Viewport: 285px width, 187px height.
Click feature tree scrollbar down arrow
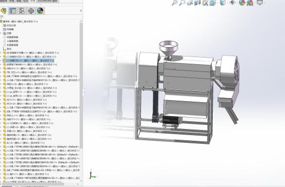click(x=81, y=181)
